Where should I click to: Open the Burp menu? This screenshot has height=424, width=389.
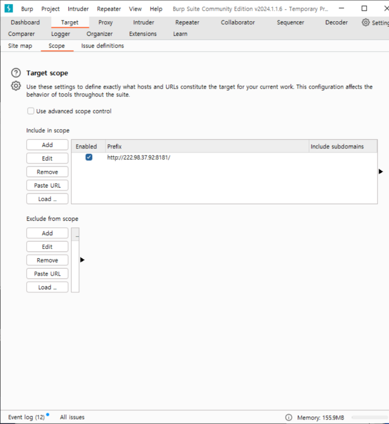[27, 9]
